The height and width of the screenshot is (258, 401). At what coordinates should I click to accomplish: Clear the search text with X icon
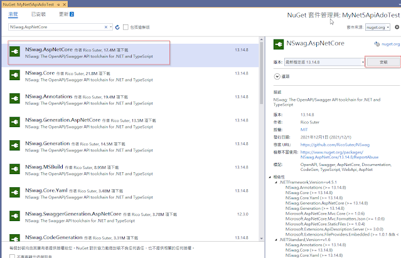pyautogui.click(x=106, y=27)
